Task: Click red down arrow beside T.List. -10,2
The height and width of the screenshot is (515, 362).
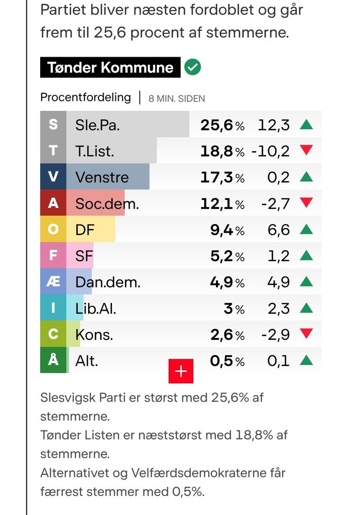Action: pos(306,150)
